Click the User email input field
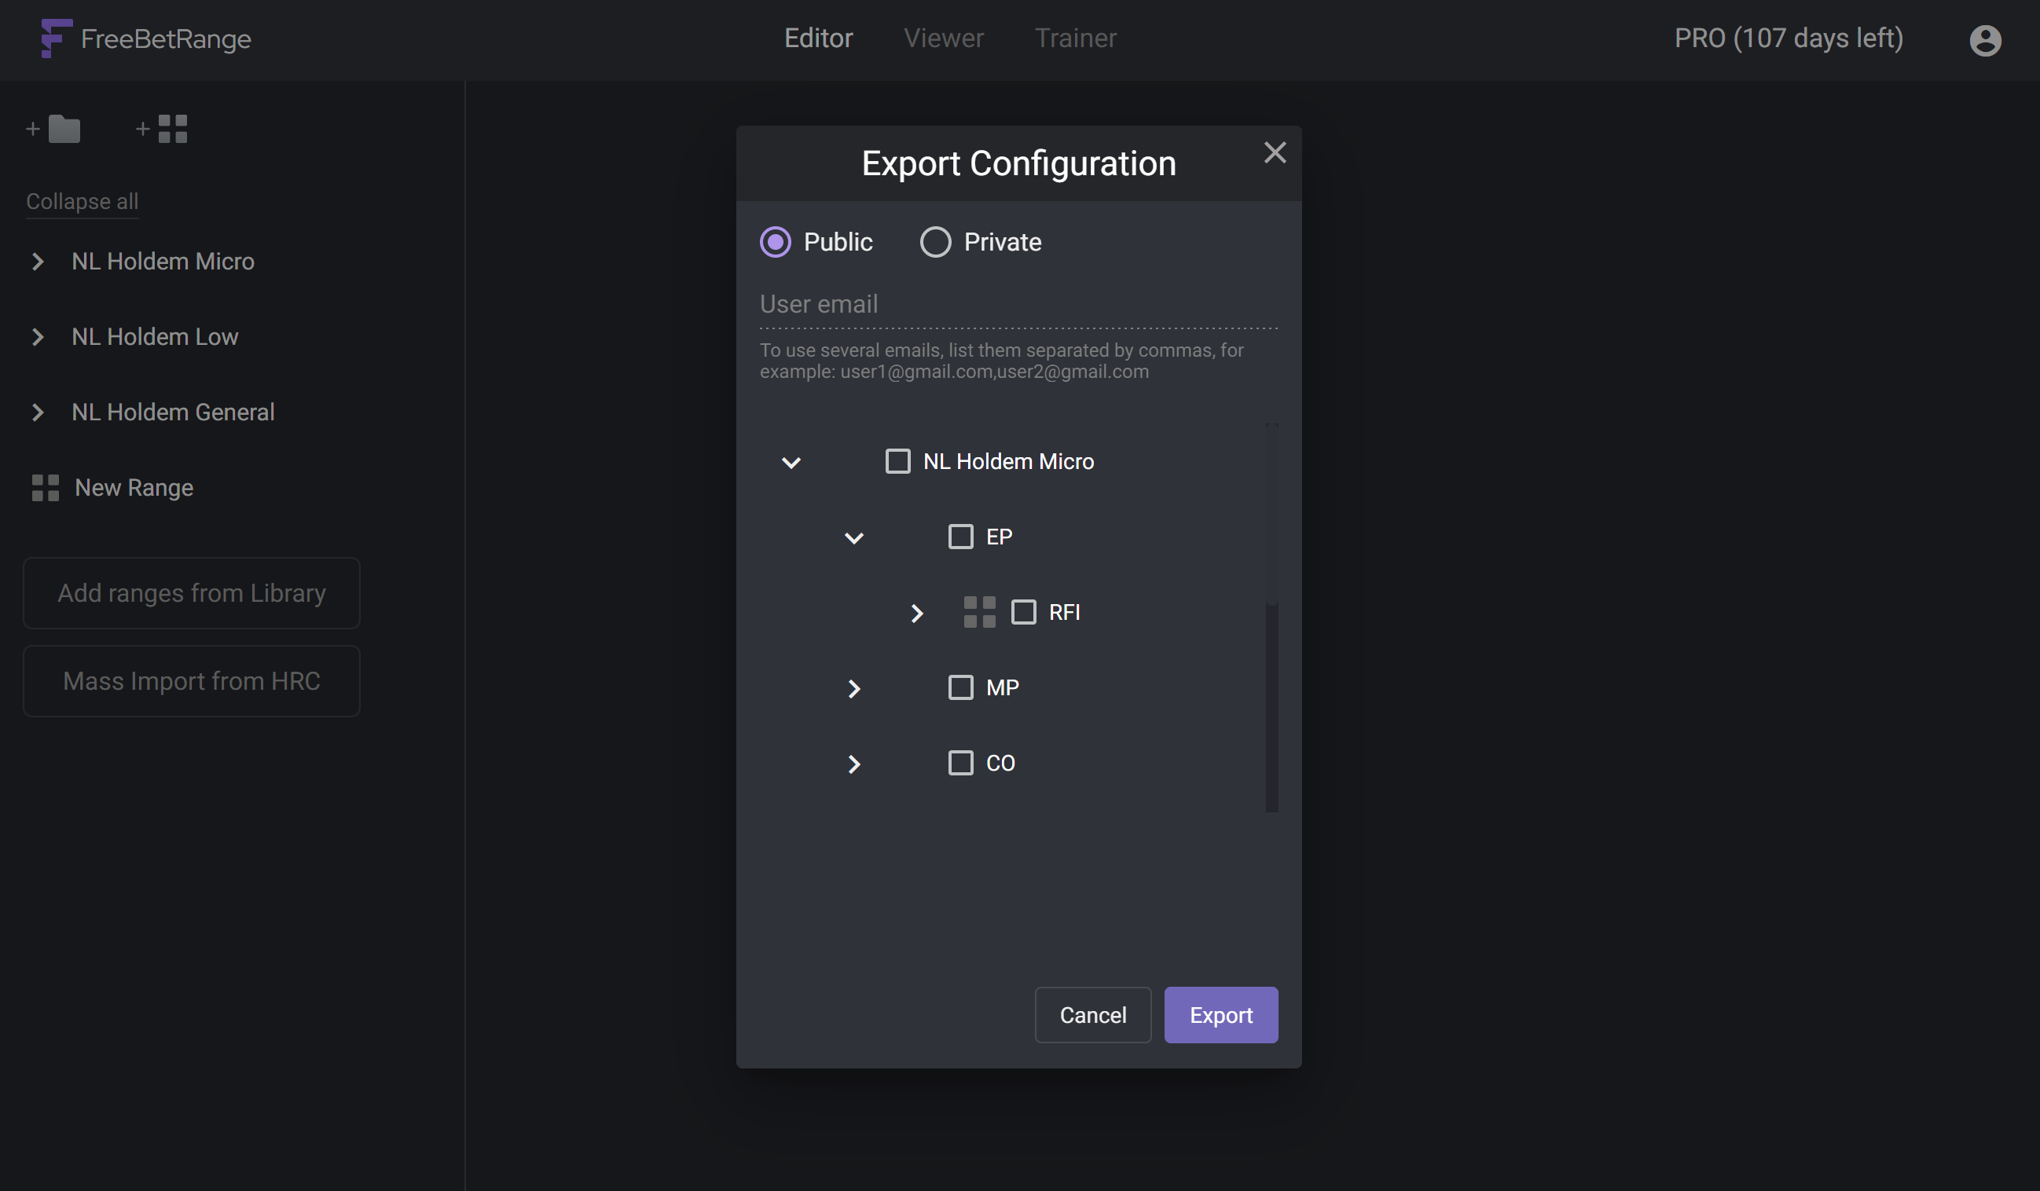Screen dimensions: 2040x1191 click(x=1018, y=305)
